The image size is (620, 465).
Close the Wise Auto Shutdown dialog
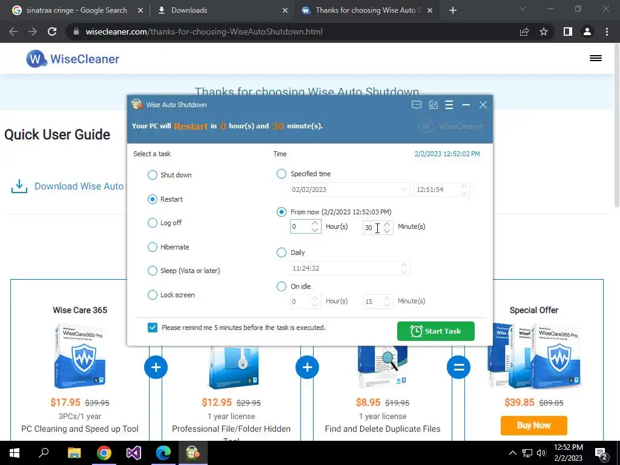point(483,105)
